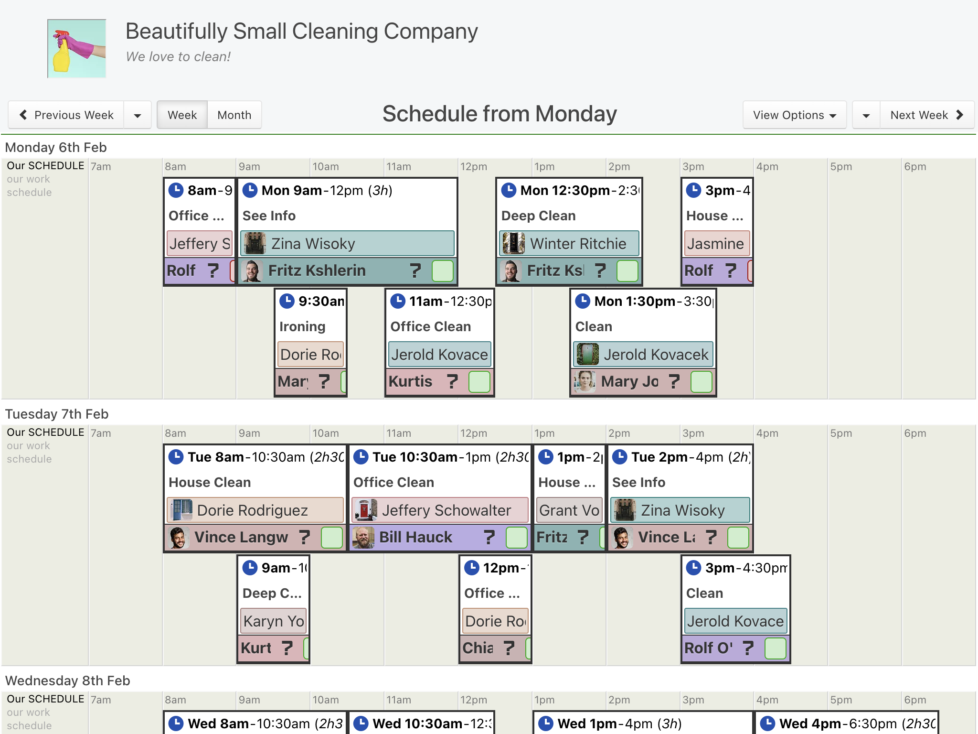Viewport: 978px width, 734px height.
Task: Go to Next Week
Action: point(927,115)
